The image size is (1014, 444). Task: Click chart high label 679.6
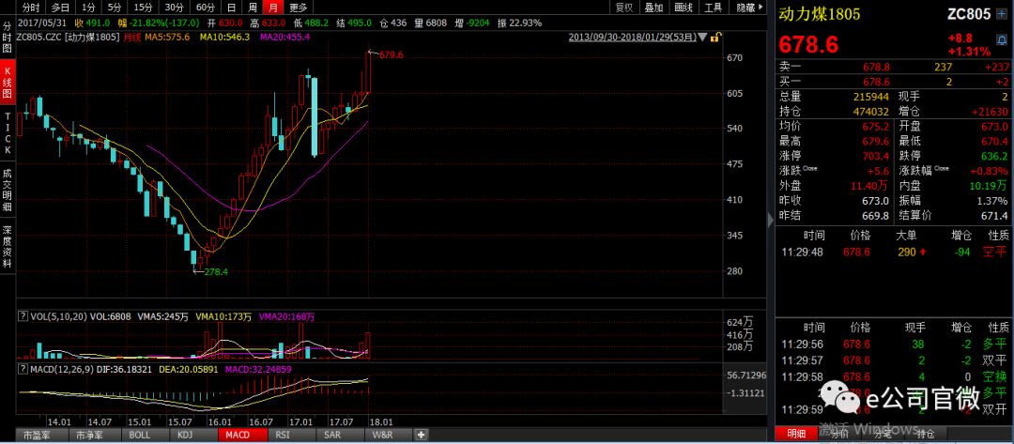coord(392,55)
